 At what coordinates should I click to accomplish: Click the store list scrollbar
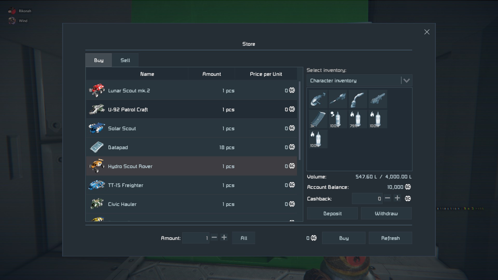[300, 121]
